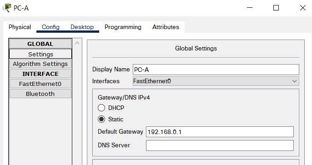
Task: Open the Interfaces dropdown
Action: (x=216, y=81)
